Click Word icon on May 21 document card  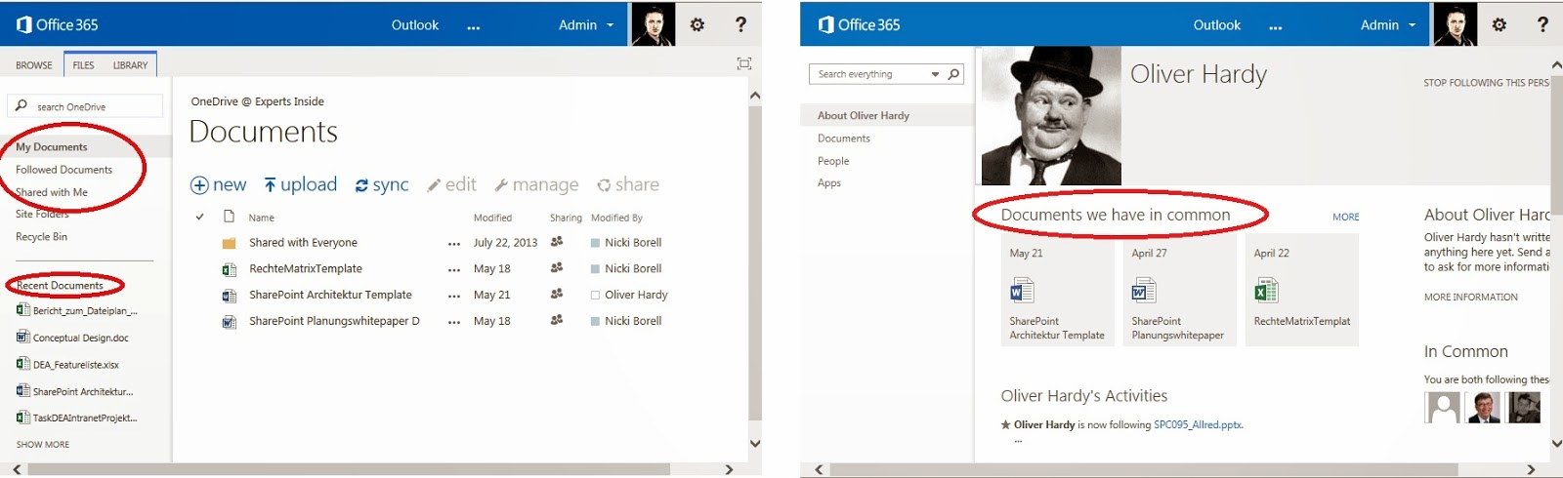(1022, 290)
